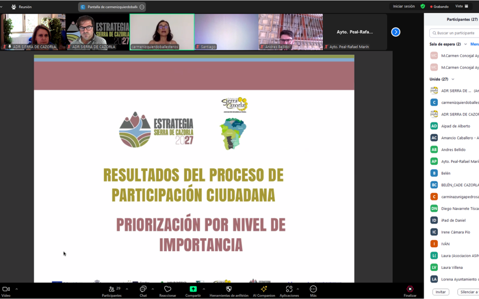The width and height of the screenshot is (479, 299).
Task: Collapse the Sala de espera section
Action: pyautogui.click(x=465, y=44)
